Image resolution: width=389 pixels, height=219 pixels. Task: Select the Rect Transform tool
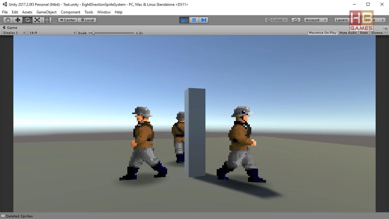[47, 20]
